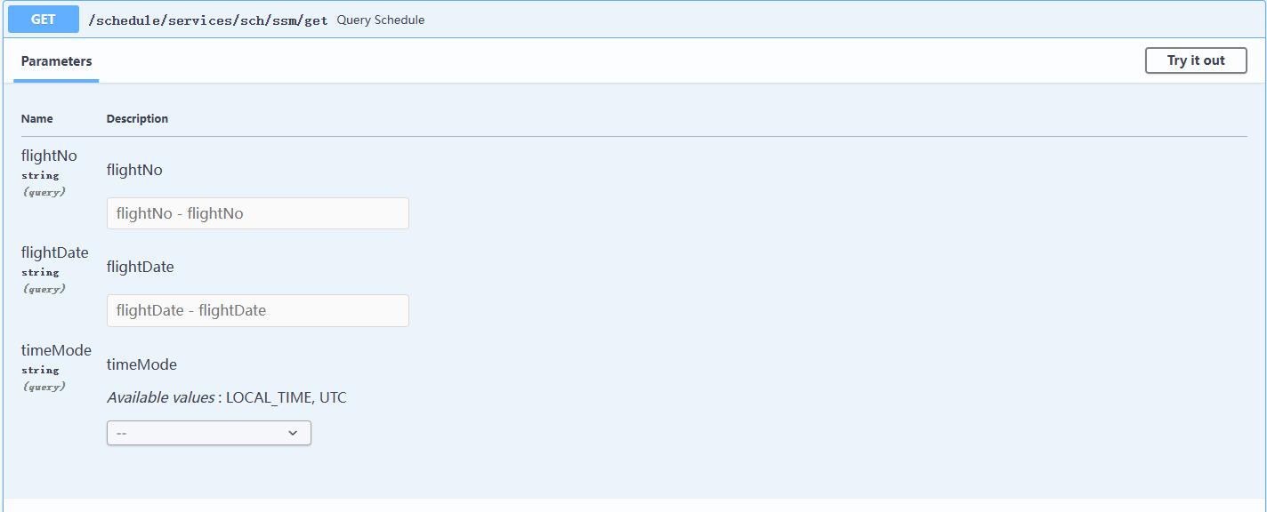Click the timeMode description text
The image size is (1267, 512).
click(141, 364)
